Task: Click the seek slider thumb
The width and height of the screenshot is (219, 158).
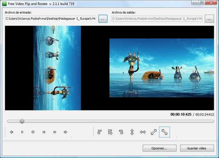Action: (x=22, y=121)
